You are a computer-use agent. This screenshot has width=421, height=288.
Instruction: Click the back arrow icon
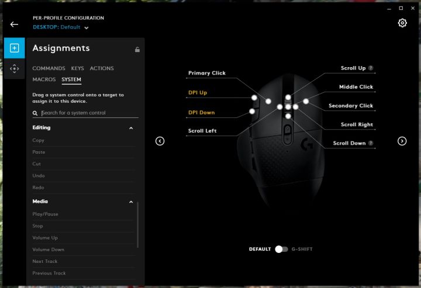[15, 24]
